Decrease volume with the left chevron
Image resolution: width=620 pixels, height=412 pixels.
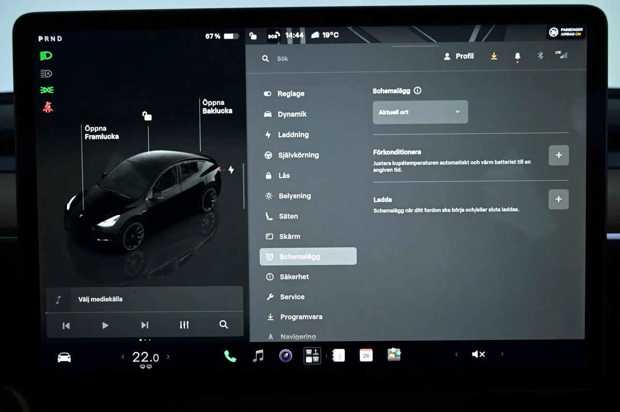(x=456, y=354)
